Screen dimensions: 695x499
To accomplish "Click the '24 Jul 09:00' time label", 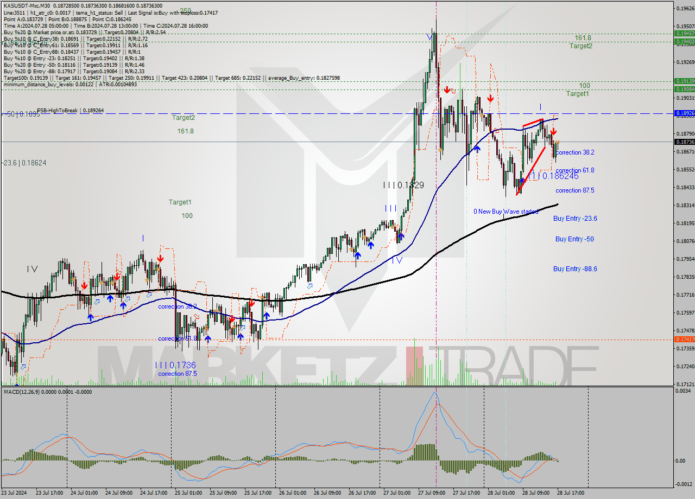I will point(119,493).
